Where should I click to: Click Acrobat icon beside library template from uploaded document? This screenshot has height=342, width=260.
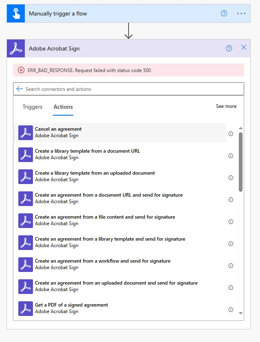coord(26,177)
